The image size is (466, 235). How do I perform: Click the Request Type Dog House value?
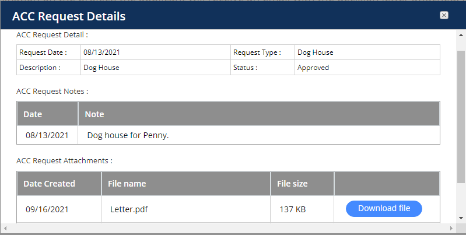(x=316, y=52)
